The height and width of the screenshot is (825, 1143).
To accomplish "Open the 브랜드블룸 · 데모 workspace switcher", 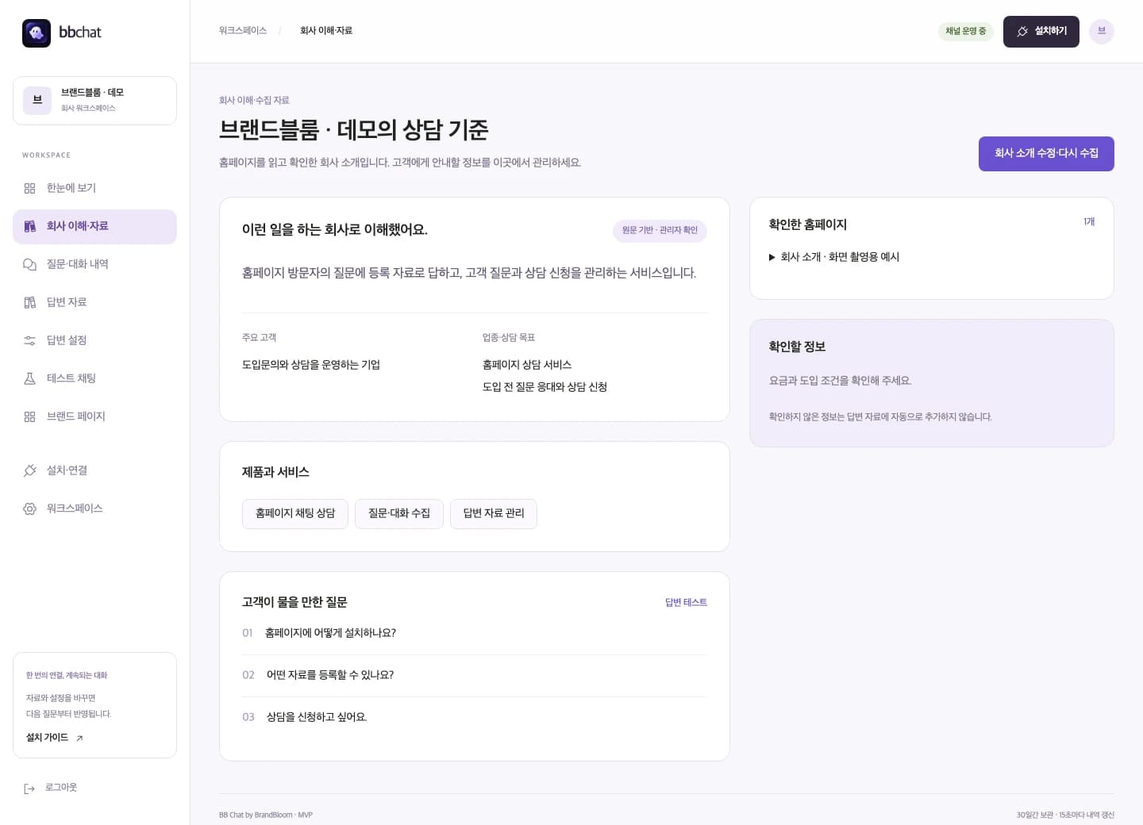I will pos(94,101).
